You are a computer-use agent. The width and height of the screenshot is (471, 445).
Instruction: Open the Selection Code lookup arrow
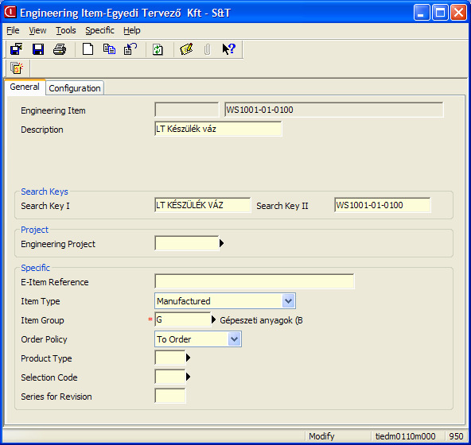click(x=188, y=377)
